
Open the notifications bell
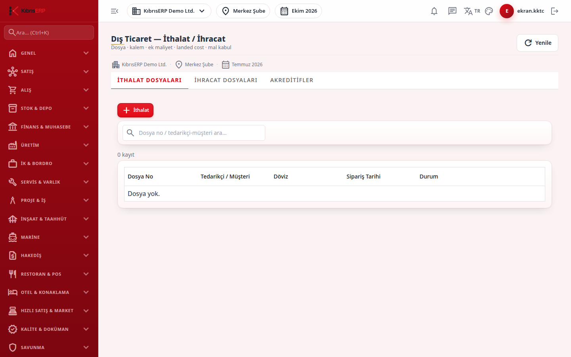[434, 11]
